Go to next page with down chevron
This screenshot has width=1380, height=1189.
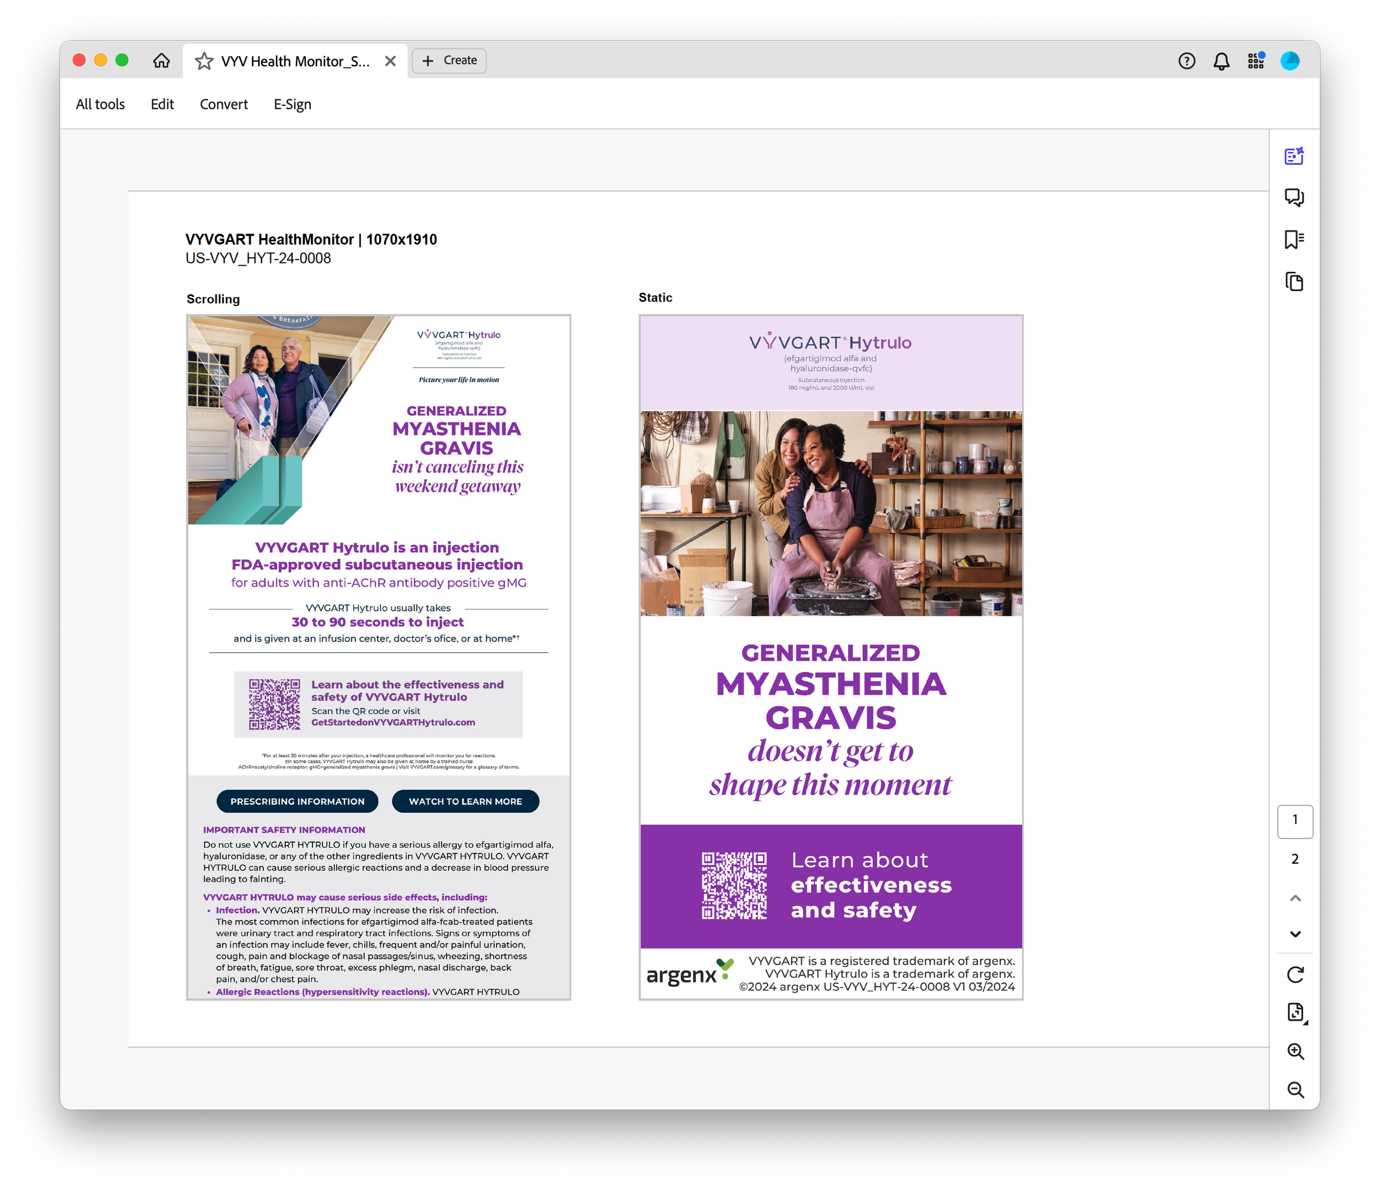1295,934
